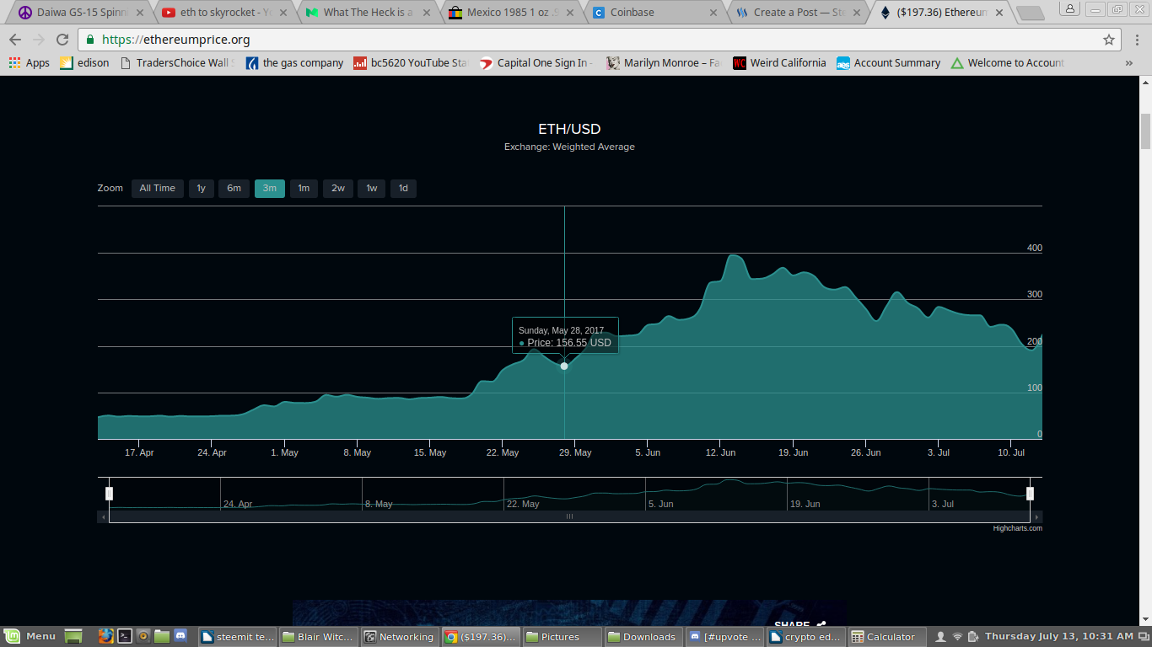Click the secure padlock icon in address bar

[x=91, y=40]
